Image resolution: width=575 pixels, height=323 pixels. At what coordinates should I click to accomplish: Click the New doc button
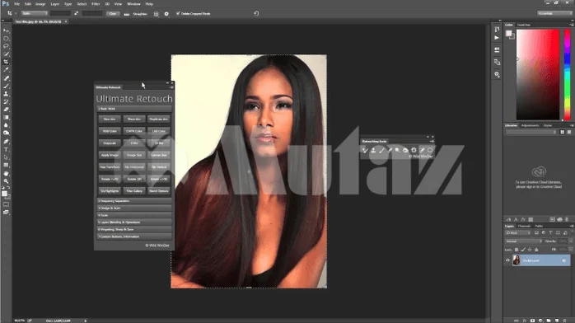(110, 119)
